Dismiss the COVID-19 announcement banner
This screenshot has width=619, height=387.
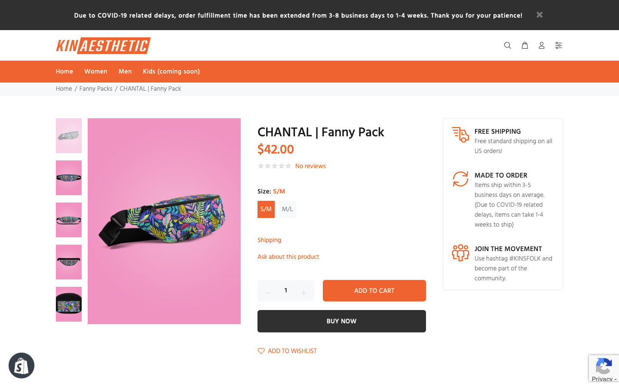[x=539, y=15]
